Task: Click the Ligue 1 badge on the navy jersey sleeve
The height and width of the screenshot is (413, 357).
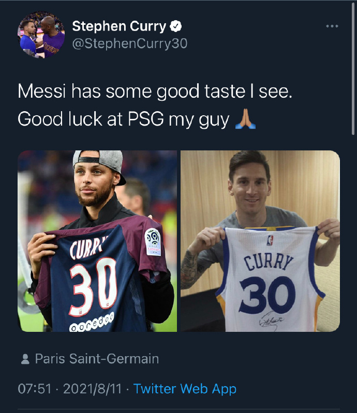Action: [x=153, y=241]
